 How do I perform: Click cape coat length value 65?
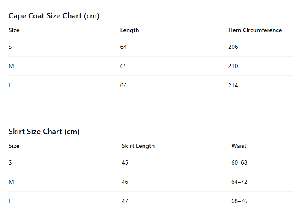click(x=123, y=66)
